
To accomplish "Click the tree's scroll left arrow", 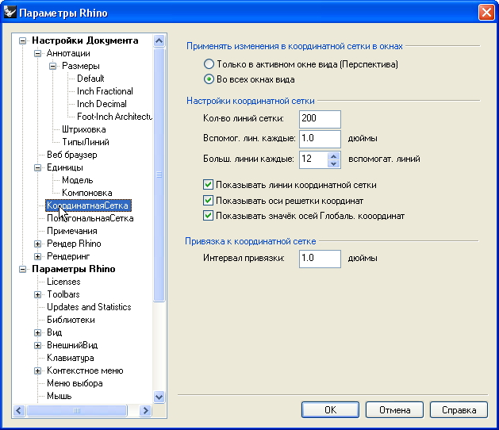I will pyautogui.click(x=19, y=411).
